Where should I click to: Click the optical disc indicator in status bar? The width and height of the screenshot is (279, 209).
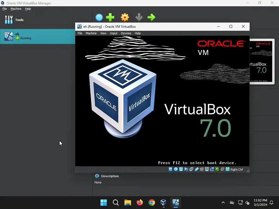(176, 169)
